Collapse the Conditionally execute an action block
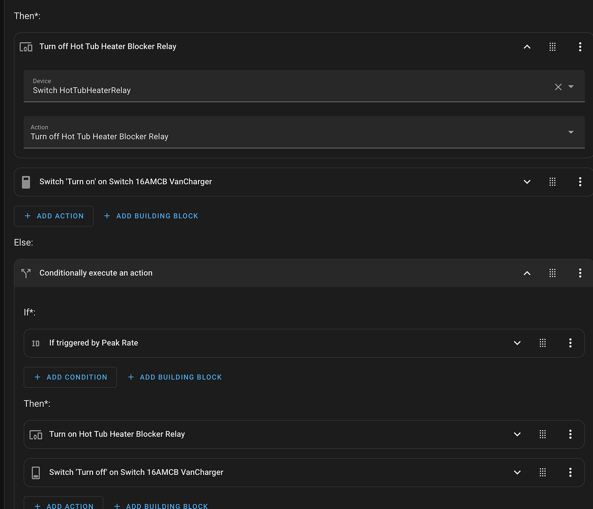The width and height of the screenshot is (593, 509). [527, 273]
